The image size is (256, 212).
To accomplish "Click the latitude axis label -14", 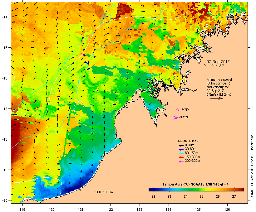I will point(4,17).
